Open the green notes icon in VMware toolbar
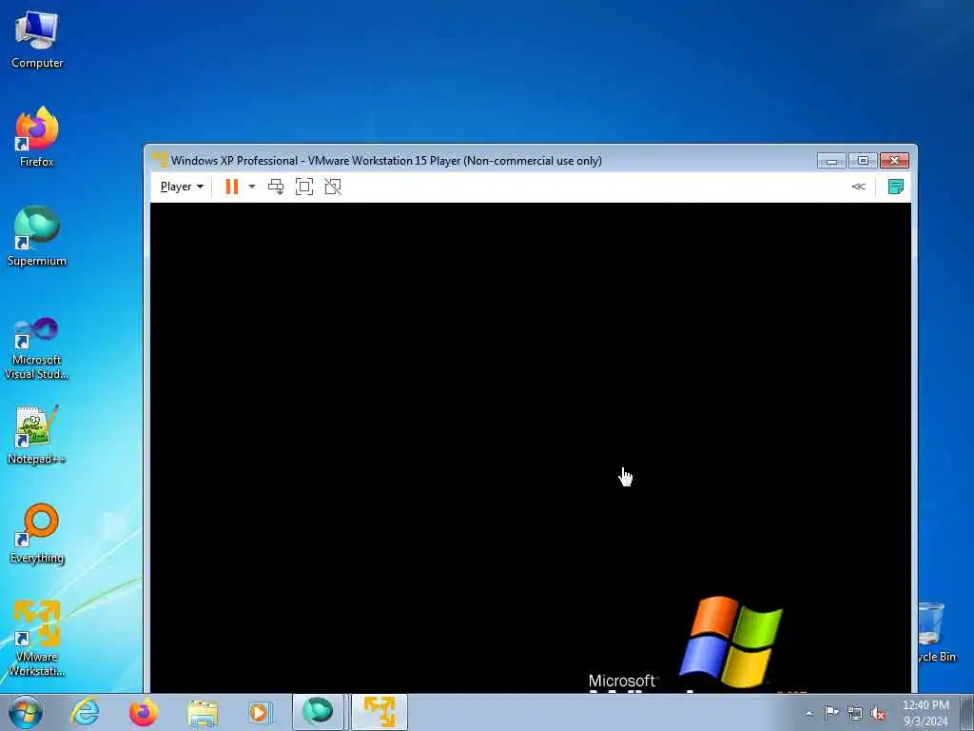The height and width of the screenshot is (731, 974). pos(895,187)
